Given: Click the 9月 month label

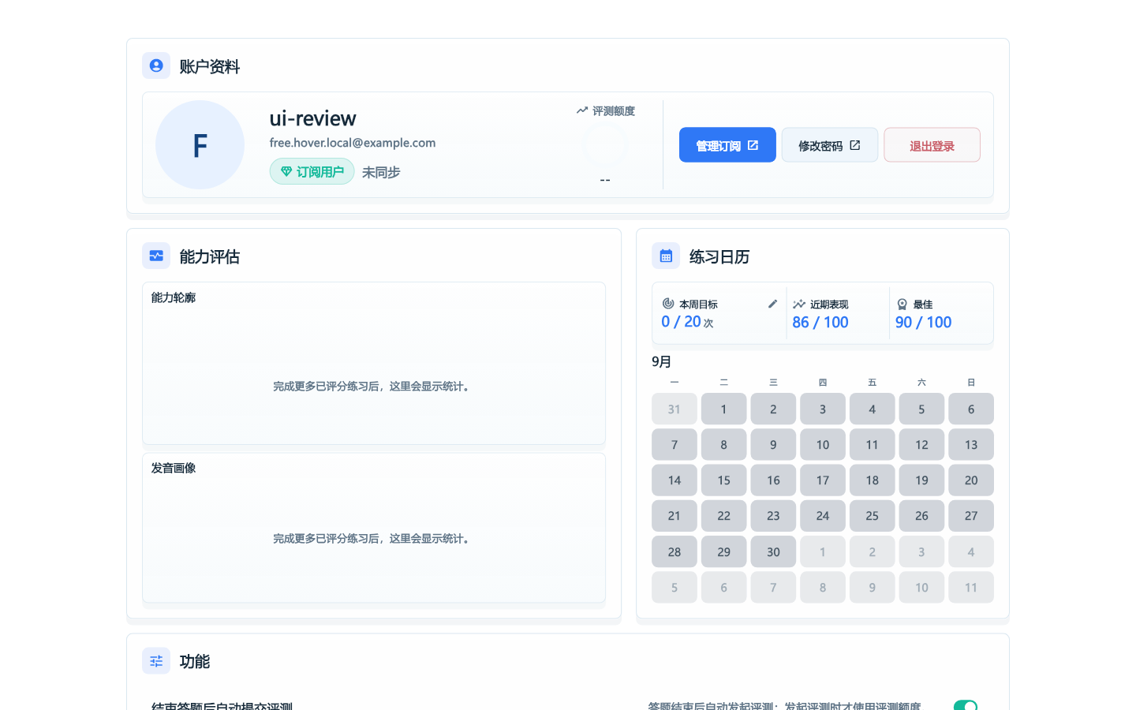Looking at the screenshot, I should tap(662, 361).
